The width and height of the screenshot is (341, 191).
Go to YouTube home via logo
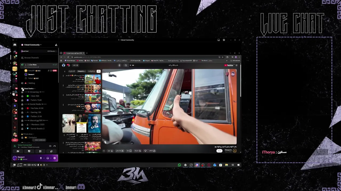click(229, 65)
